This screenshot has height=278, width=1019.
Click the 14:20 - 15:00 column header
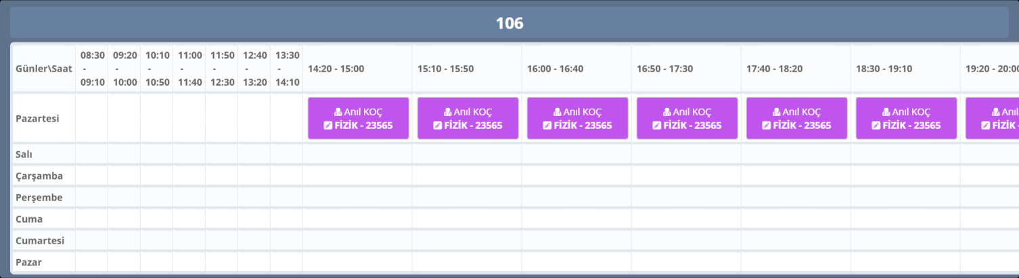click(336, 69)
